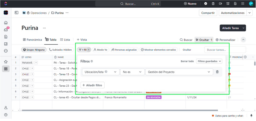Toggle Mostrar elementos cerrados
The image size is (256, 121).
click(x=158, y=50)
